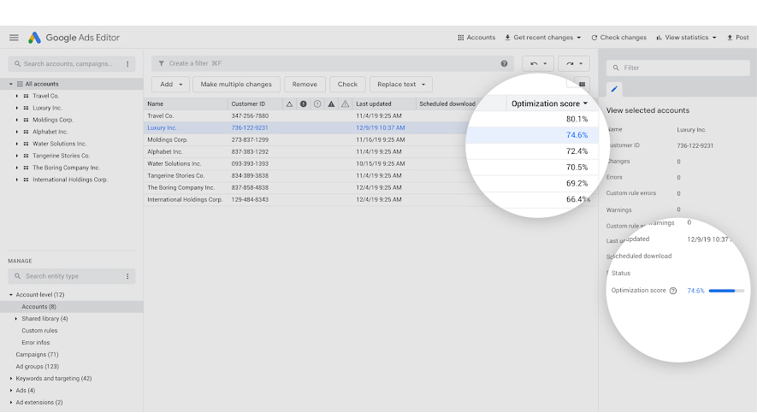Sort by Scheduled download column
This screenshot has height=413, width=757.
point(447,103)
